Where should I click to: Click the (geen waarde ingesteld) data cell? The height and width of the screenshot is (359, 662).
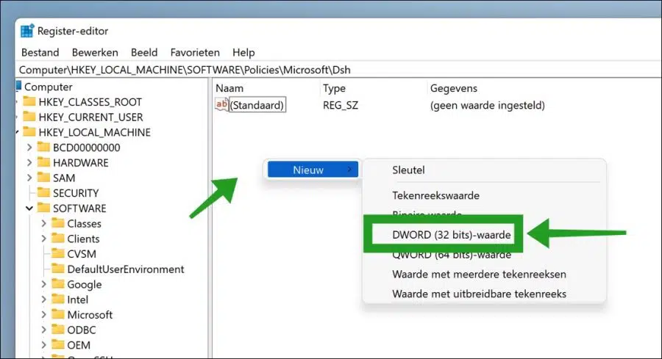tap(487, 105)
